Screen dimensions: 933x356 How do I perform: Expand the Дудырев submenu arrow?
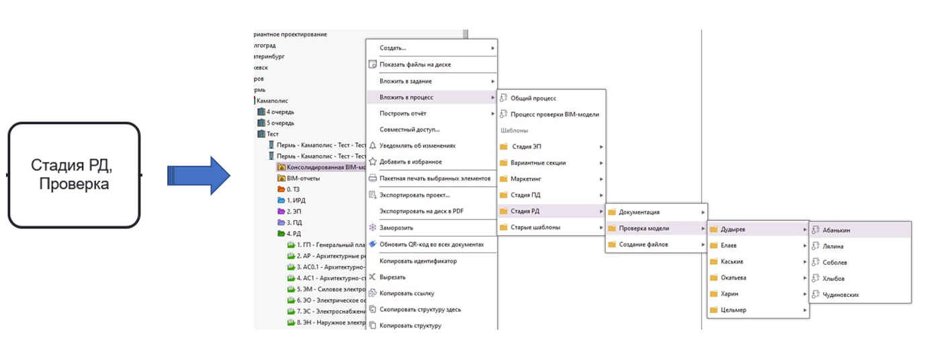pyautogui.click(x=805, y=230)
